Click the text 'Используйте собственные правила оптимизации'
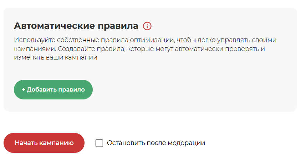This screenshot has height=165, width=301. 94,40
